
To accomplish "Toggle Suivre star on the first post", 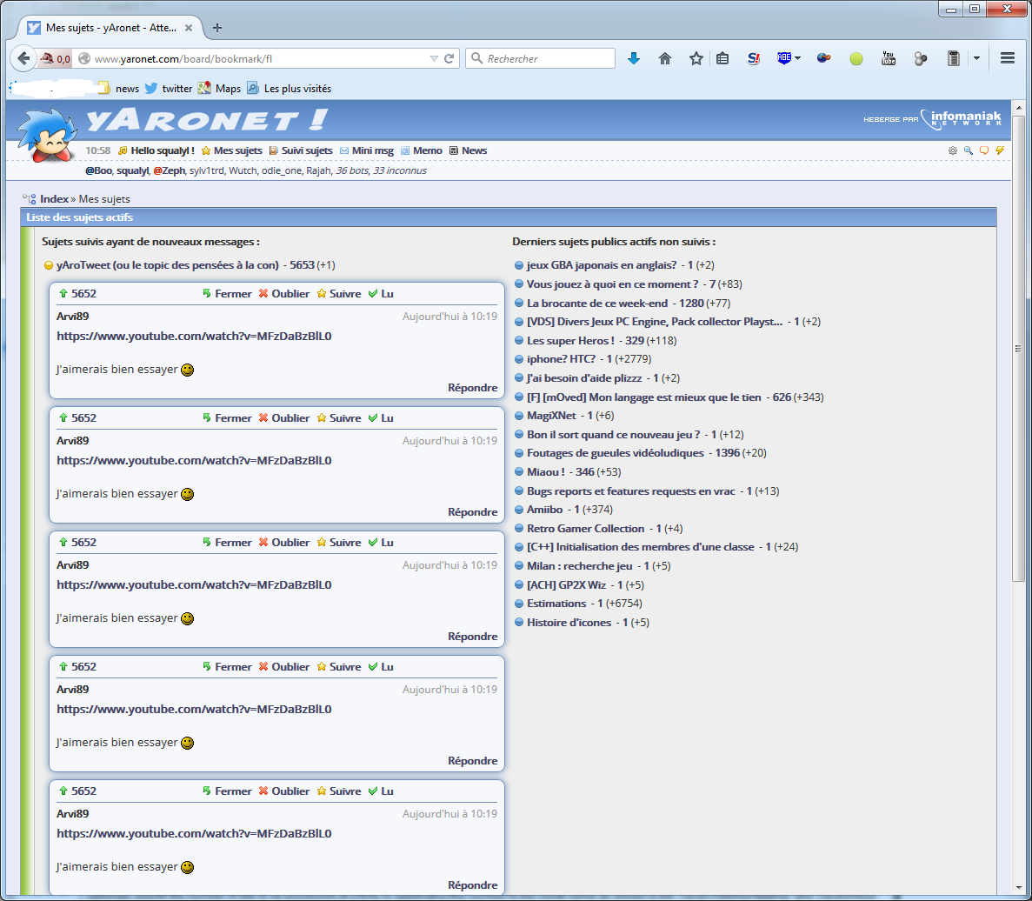I will [338, 294].
